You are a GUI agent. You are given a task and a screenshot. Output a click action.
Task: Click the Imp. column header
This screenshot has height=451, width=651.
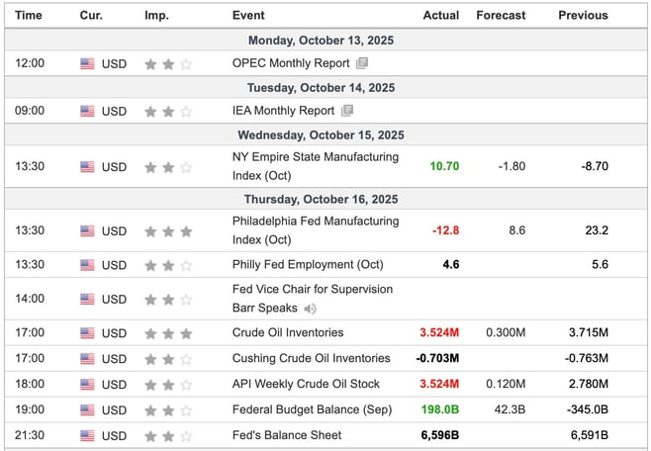pyautogui.click(x=156, y=15)
